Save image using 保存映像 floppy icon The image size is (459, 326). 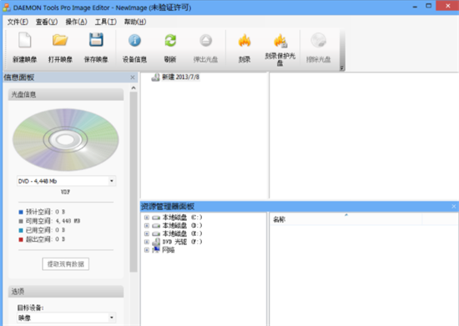(96, 40)
